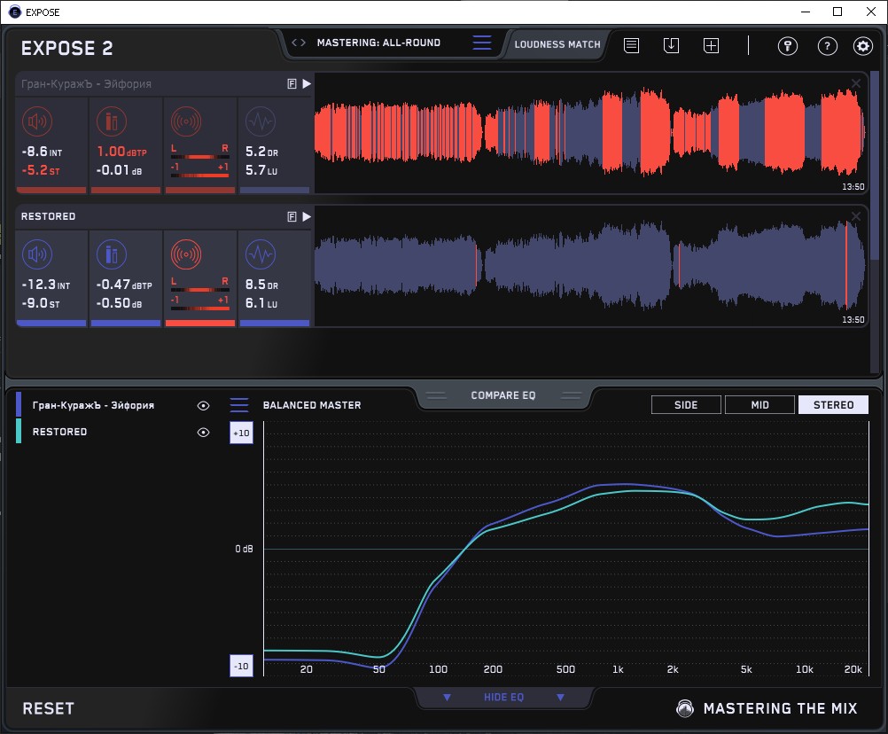Click the export/download icon in toolbar
888x734 pixels.
(x=671, y=45)
